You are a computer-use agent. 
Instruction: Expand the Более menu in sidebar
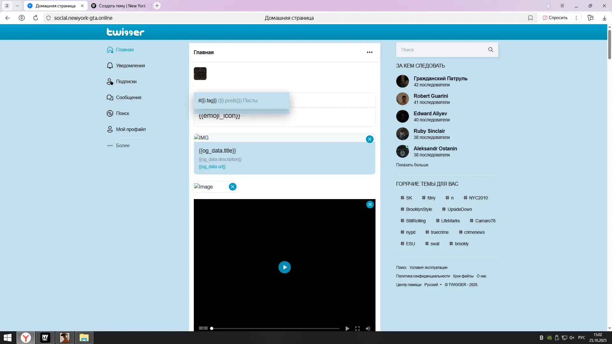(x=122, y=146)
